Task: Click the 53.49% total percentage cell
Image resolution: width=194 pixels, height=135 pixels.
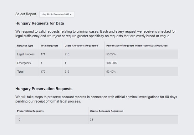Action: click(x=111, y=72)
